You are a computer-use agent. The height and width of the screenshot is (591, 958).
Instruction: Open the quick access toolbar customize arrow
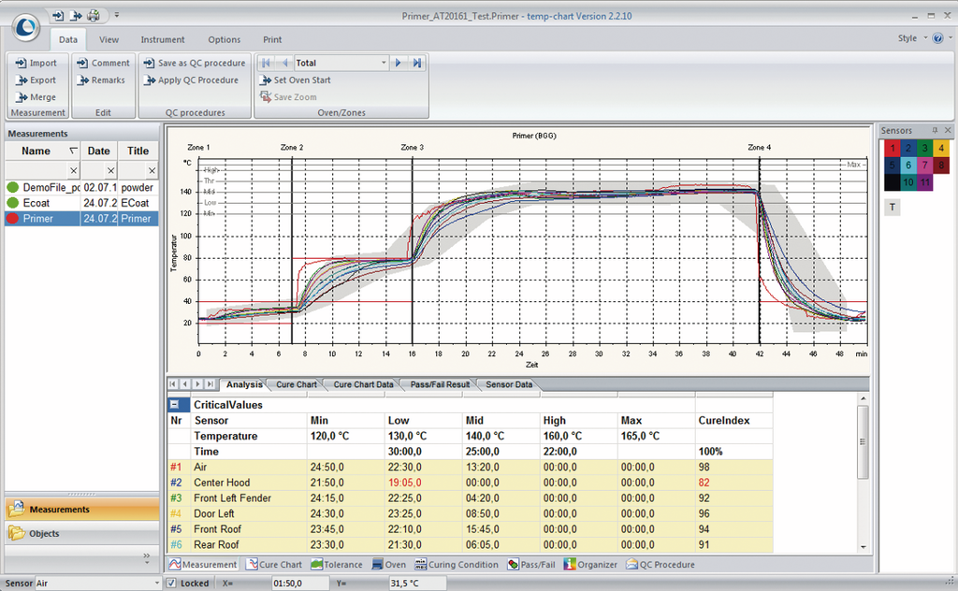pos(117,15)
